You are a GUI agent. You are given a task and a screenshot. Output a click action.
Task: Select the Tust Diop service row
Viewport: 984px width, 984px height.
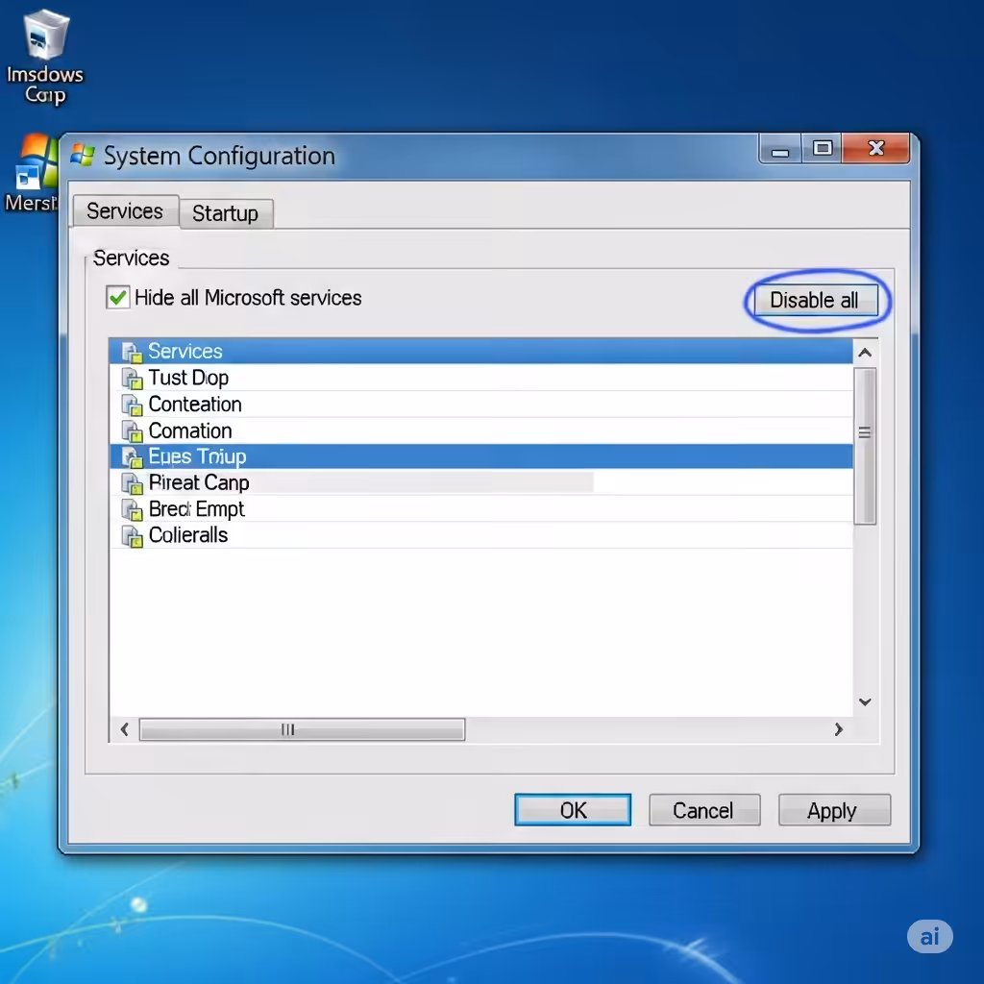481,378
